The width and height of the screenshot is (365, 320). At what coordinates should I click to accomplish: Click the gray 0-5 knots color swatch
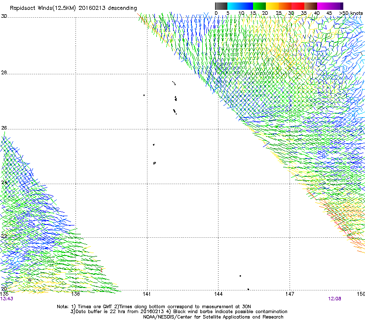click(x=221, y=6)
